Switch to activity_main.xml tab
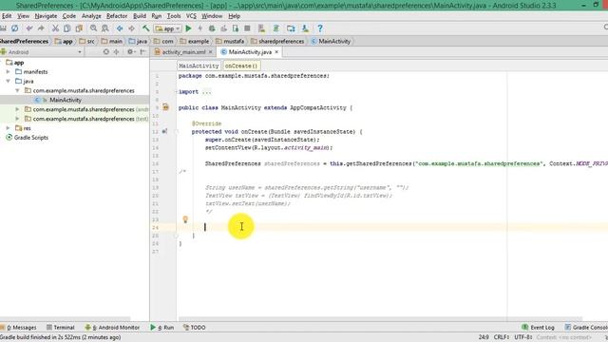Image resolution: width=608 pixels, height=342 pixels. click(x=183, y=52)
